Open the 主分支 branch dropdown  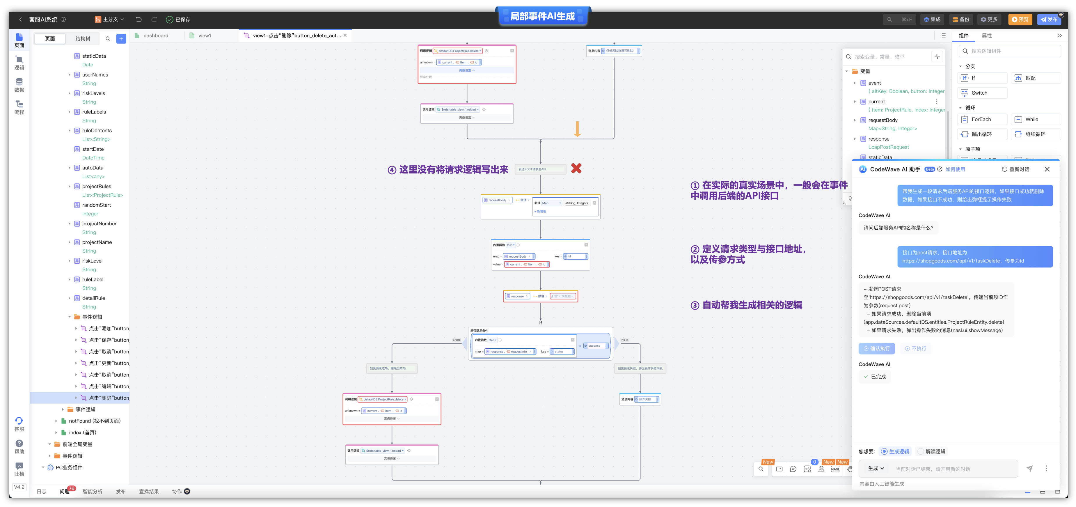point(109,19)
